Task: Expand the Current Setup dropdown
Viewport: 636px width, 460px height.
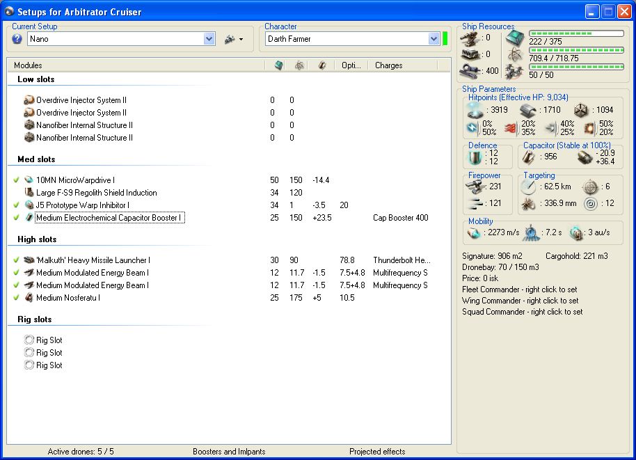Action: (x=209, y=39)
